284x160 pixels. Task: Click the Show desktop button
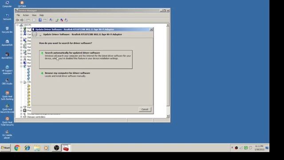[267, 148]
